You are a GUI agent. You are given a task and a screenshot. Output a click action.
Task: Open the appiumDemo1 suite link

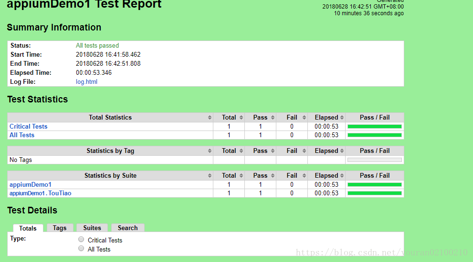[x=31, y=185]
